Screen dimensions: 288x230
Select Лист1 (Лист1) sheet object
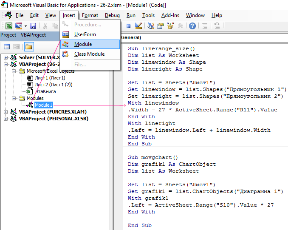pyautogui.click(x=50, y=78)
